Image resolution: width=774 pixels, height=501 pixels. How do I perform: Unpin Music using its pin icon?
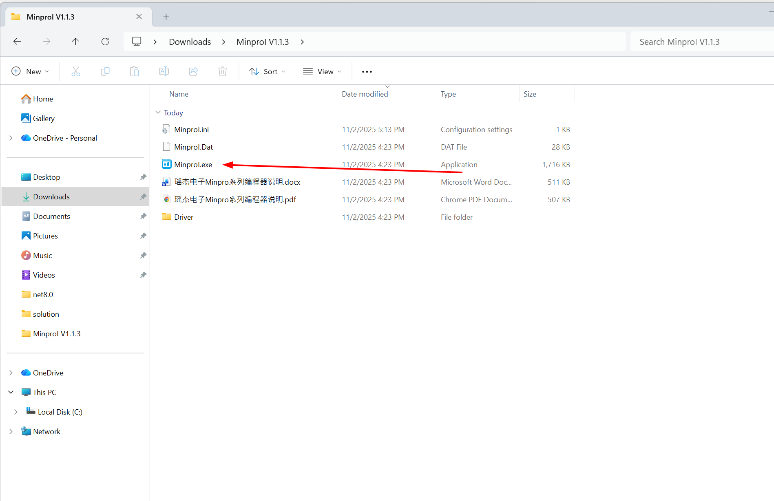coord(143,256)
